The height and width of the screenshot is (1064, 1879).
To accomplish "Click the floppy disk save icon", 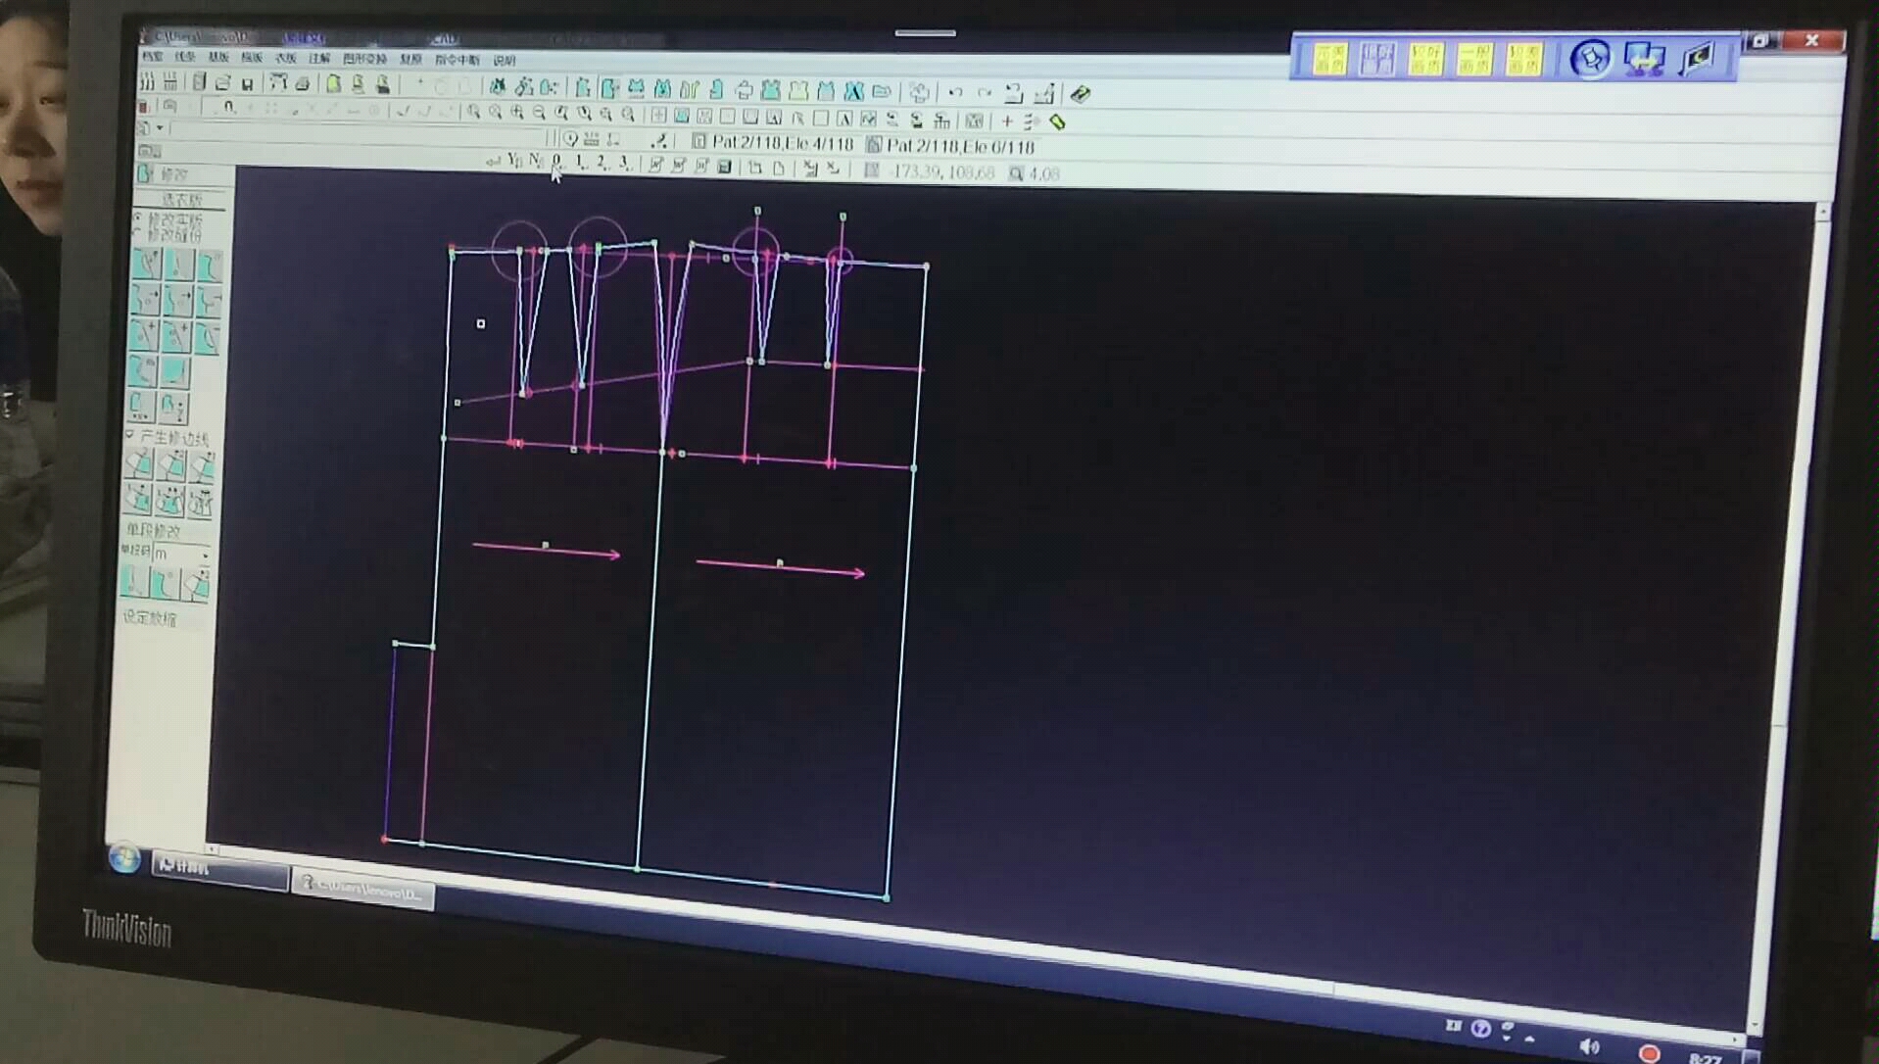I will (248, 84).
